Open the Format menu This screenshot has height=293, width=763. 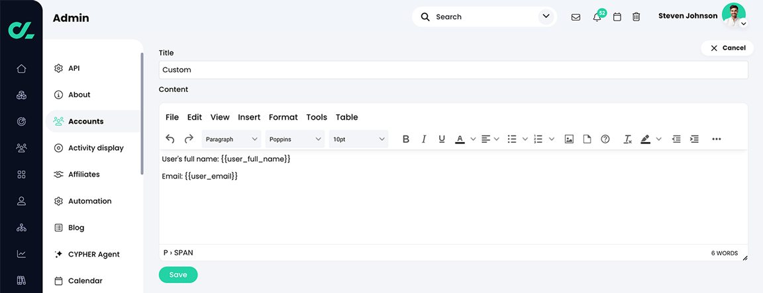pos(283,117)
